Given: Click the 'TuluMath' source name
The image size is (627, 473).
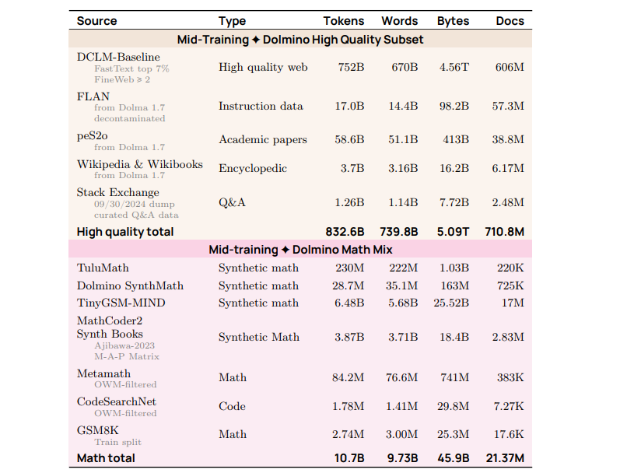Looking at the screenshot, I should pyautogui.click(x=103, y=268).
